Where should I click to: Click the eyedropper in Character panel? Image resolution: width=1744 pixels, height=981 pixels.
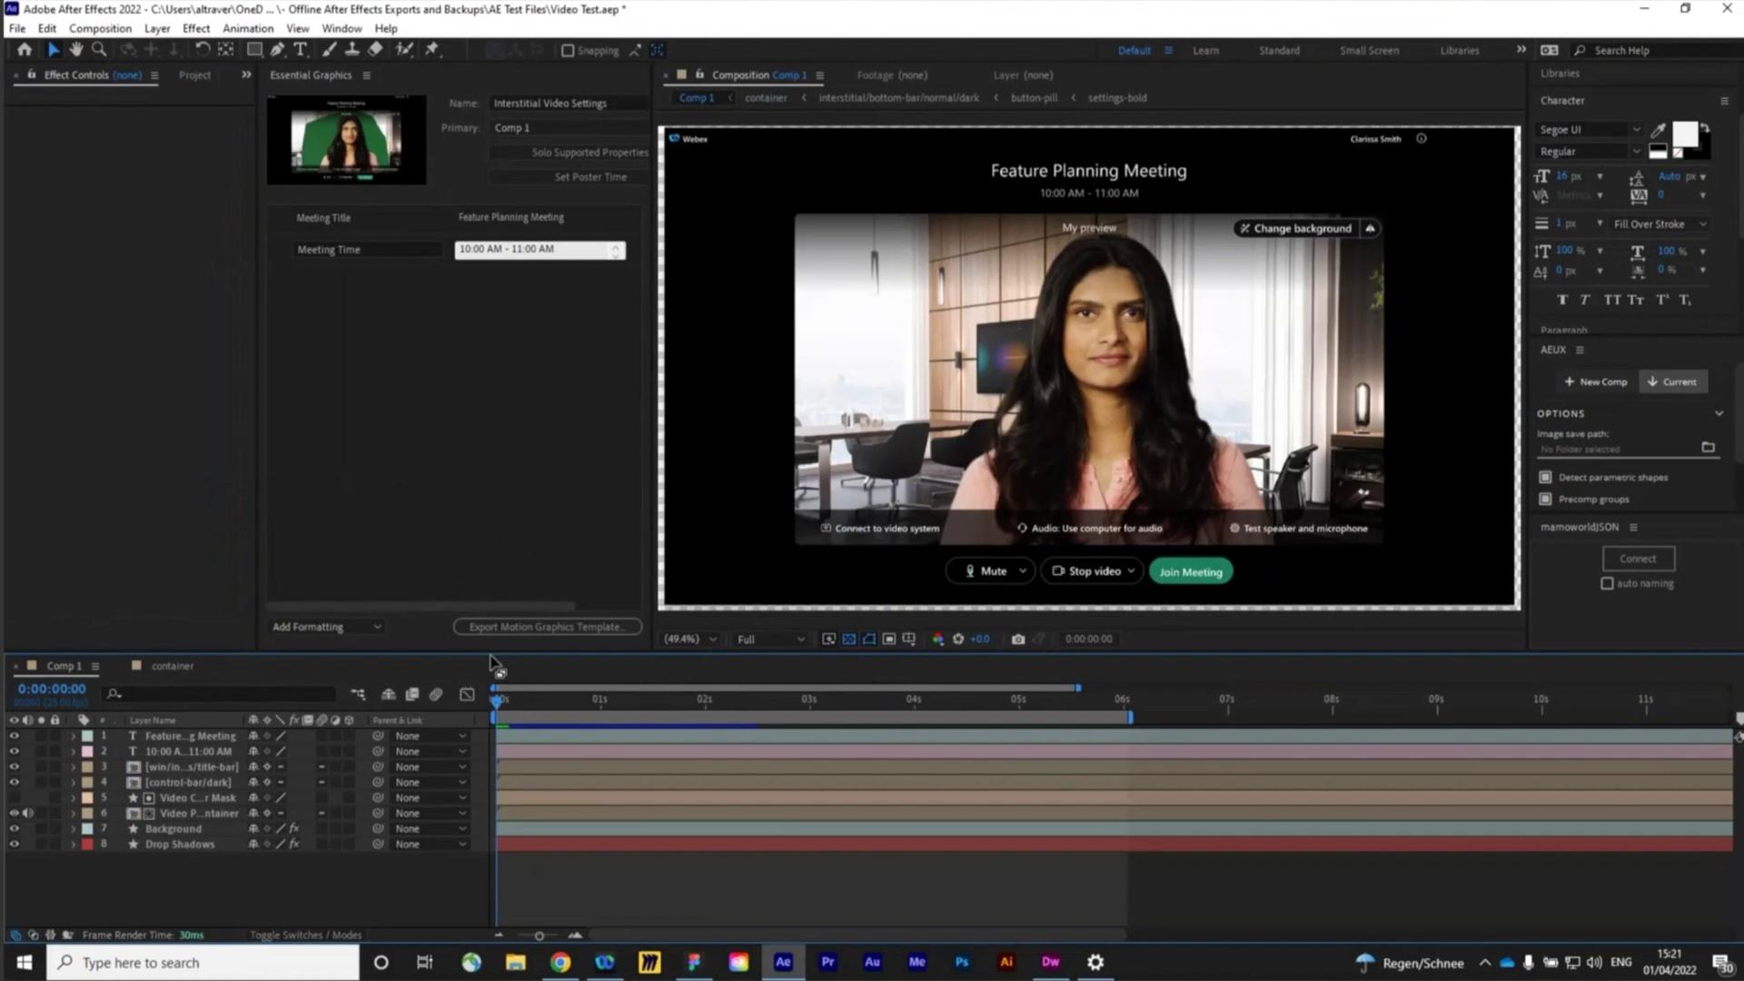pyautogui.click(x=1659, y=130)
